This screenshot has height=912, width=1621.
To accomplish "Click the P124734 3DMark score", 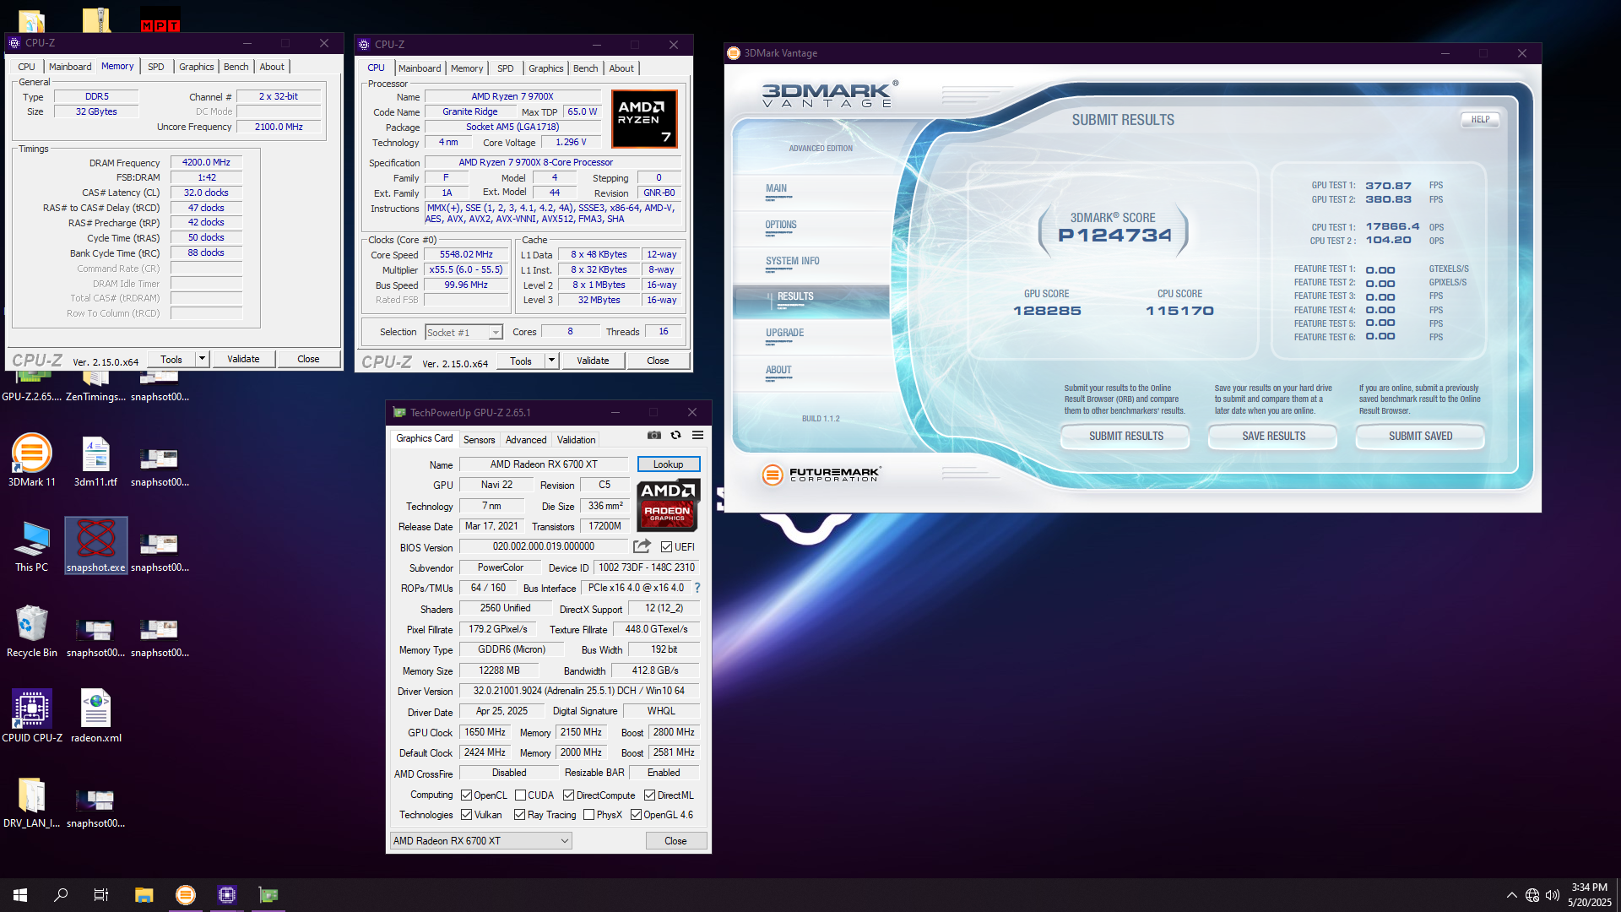I will point(1115,236).
